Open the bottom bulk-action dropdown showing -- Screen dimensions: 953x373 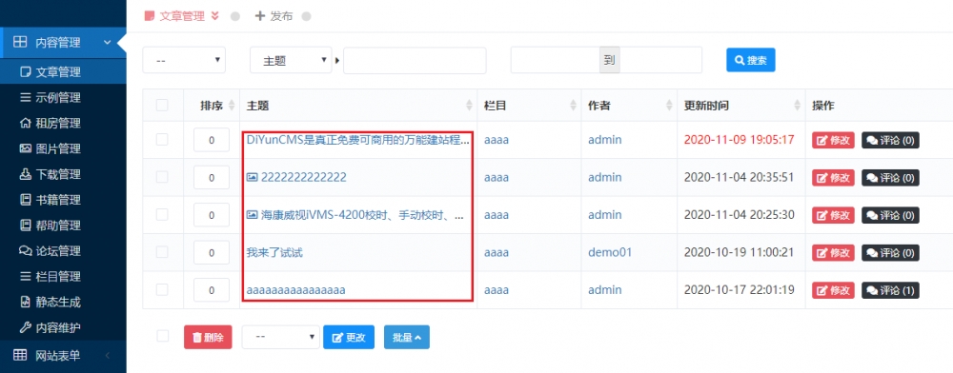click(281, 337)
